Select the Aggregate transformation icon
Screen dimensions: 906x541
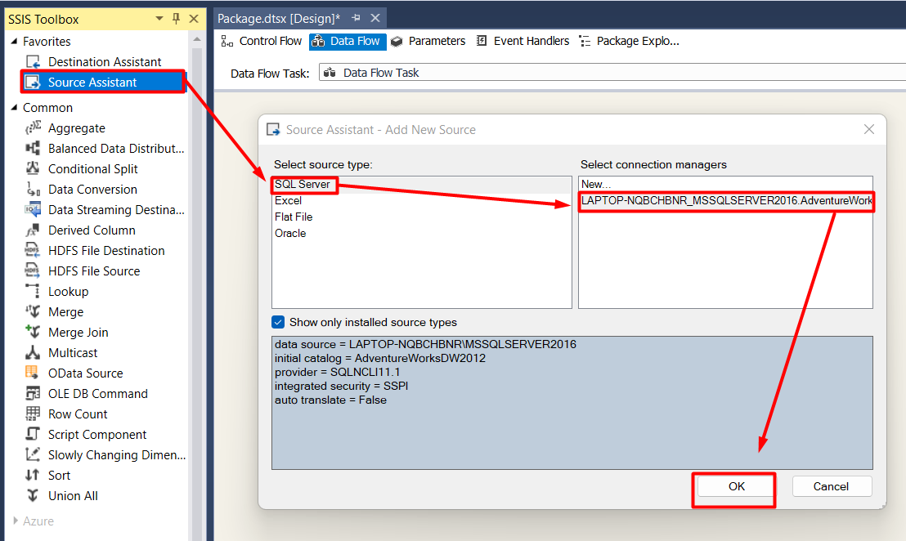click(x=33, y=127)
